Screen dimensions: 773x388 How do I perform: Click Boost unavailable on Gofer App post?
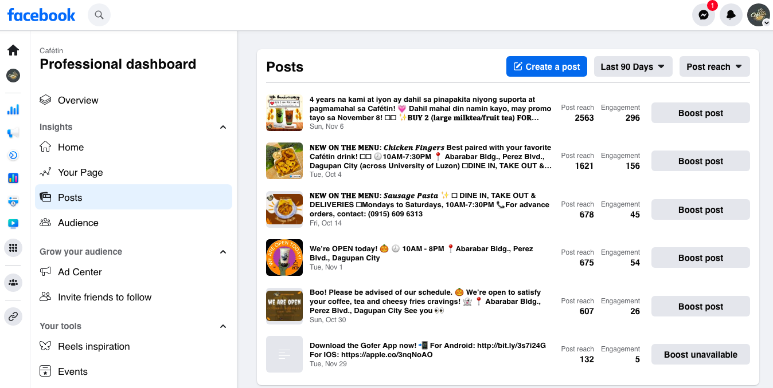[701, 354]
